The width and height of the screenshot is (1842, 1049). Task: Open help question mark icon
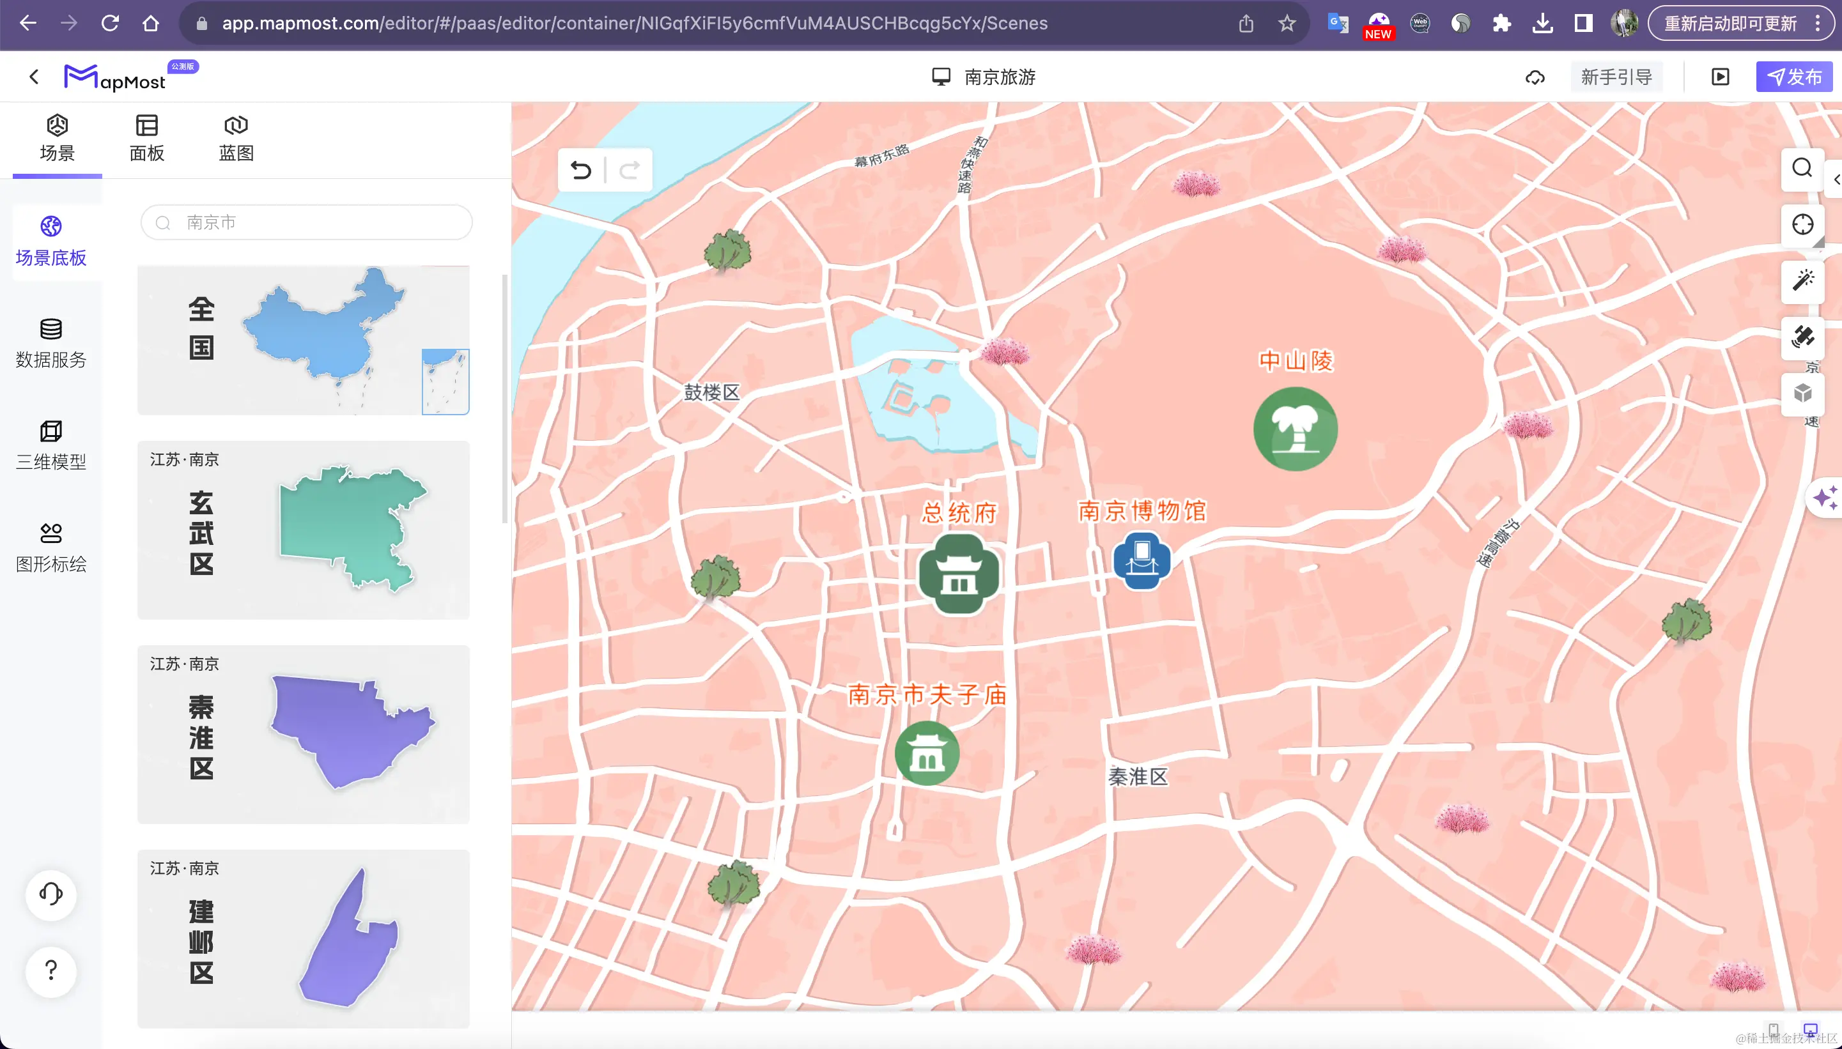click(50, 971)
